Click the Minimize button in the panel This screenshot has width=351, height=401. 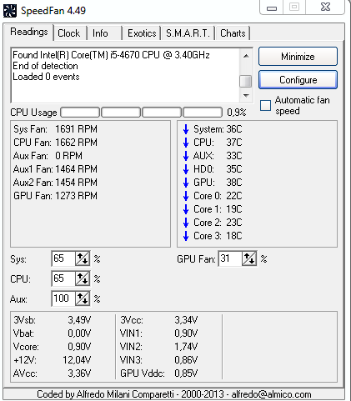coord(298,57)
